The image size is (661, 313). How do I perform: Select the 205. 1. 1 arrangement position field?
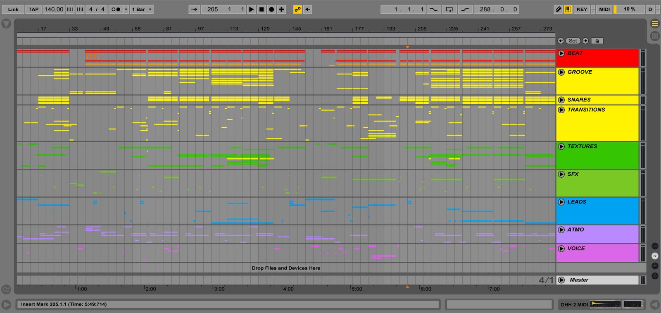[224, 9]
